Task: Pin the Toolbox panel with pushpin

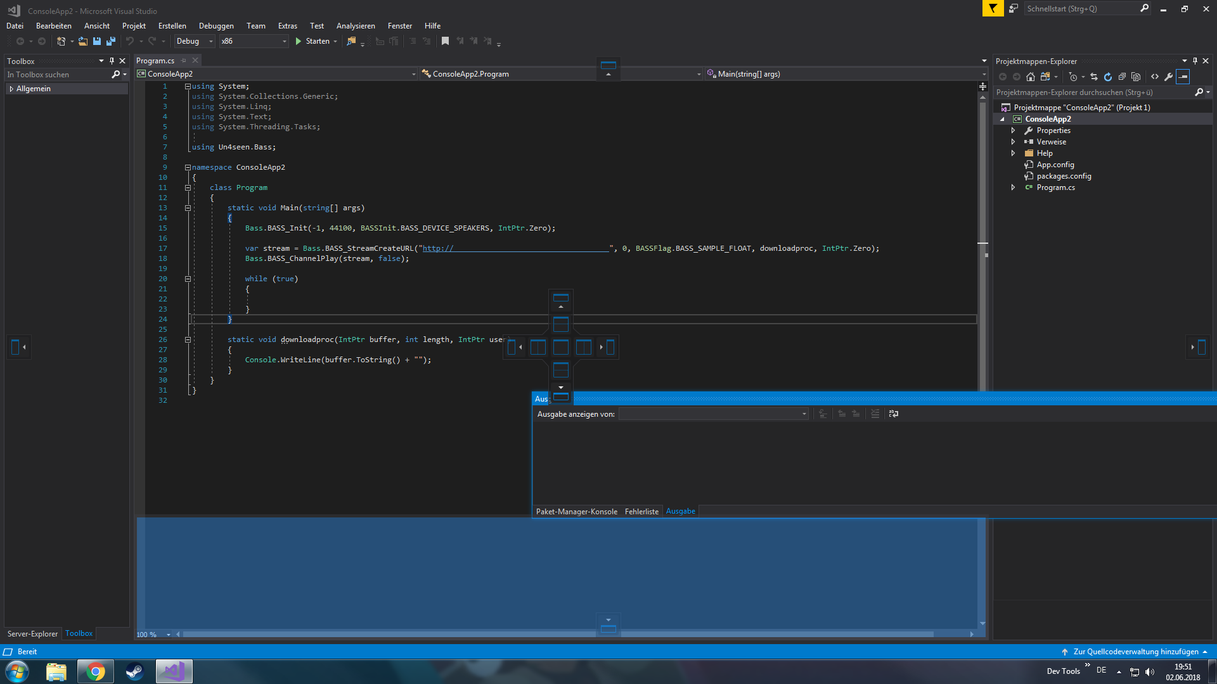Action: [x=112, y=61]
